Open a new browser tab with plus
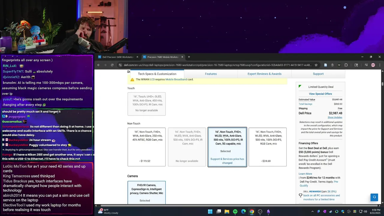Image resolution: width=384 pixels, height=216 pixels. (x=189, y=57)
